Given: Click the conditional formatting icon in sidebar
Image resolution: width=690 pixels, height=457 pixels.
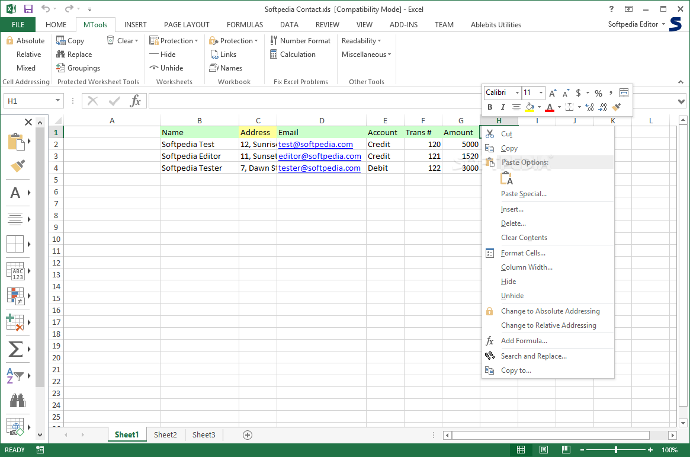Looking at the screenshot, I should tap(15, 296).
